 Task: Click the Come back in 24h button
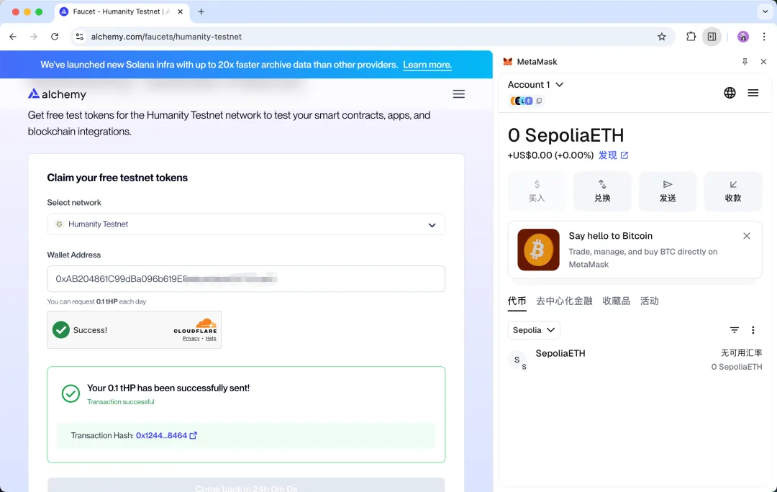[246, 486]
